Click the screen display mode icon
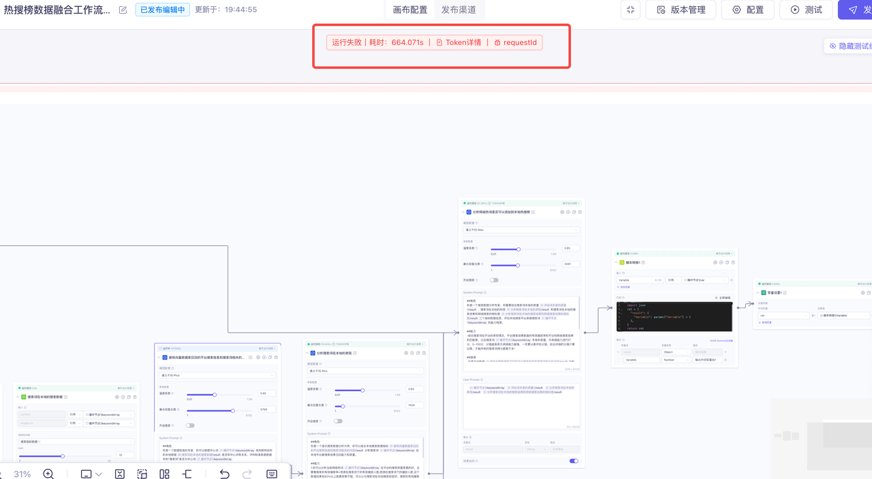This screenshot has height=479, width=872. coord(87,474)
